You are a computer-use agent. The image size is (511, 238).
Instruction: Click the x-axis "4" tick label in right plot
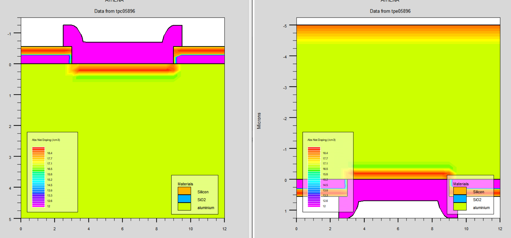[364, 229]
